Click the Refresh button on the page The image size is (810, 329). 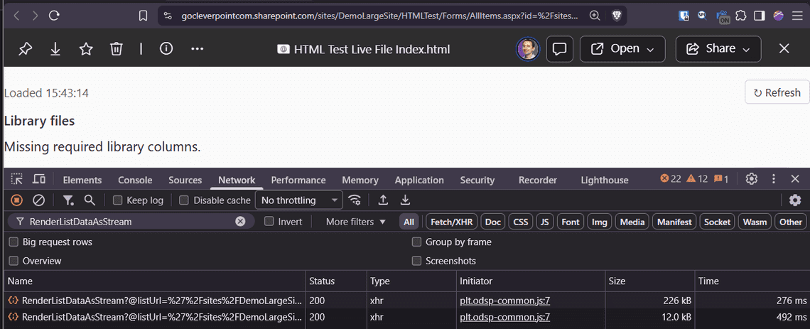coord(777,92)
